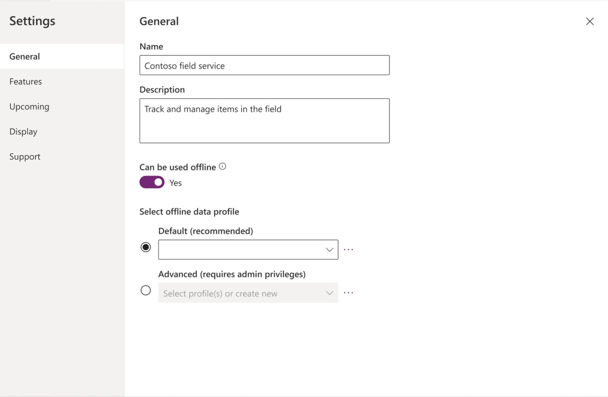Switch to the Features settings section
This screenshot has height=397, width=608.
click(25, 82)
